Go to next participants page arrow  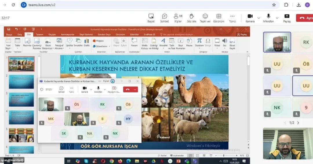(298, 123)
